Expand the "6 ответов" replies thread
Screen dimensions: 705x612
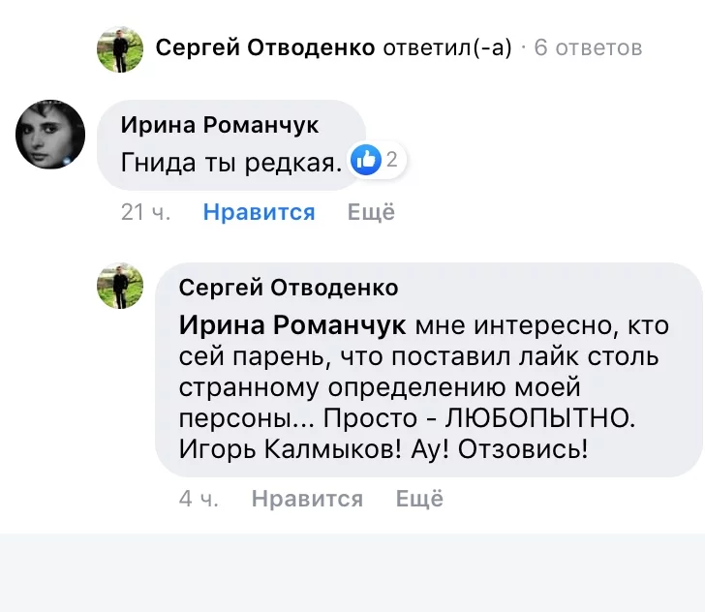click(x=588, y=47)
